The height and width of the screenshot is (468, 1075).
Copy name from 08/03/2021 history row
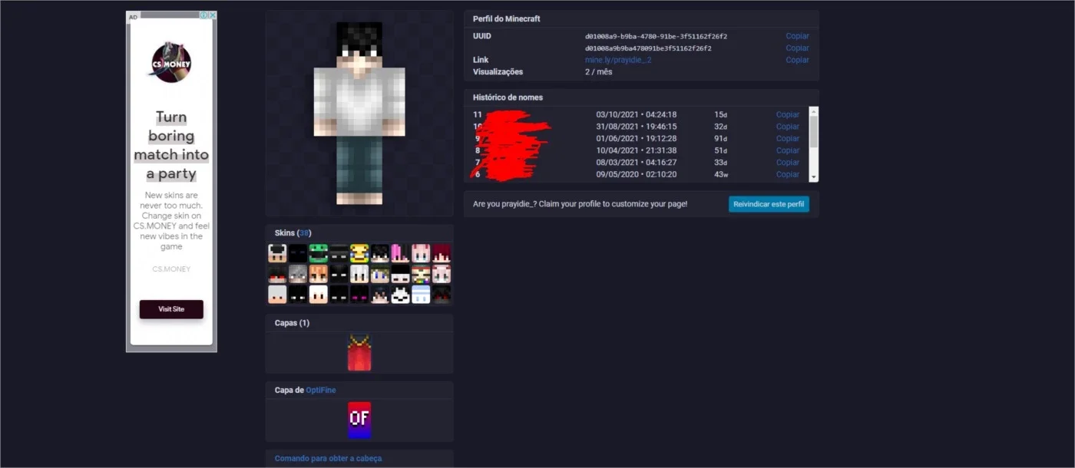tap(788, 162)
